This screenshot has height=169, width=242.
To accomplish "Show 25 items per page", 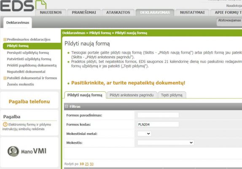I will click(87, 164).
